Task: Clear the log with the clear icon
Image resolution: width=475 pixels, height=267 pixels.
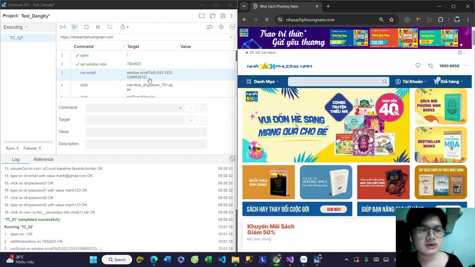Action: [x=232, y=159]
